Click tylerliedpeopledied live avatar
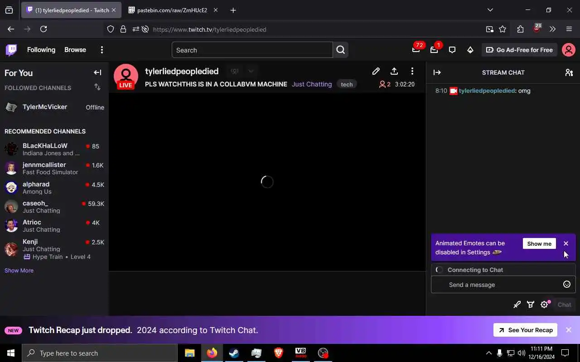 coord(126,76)
